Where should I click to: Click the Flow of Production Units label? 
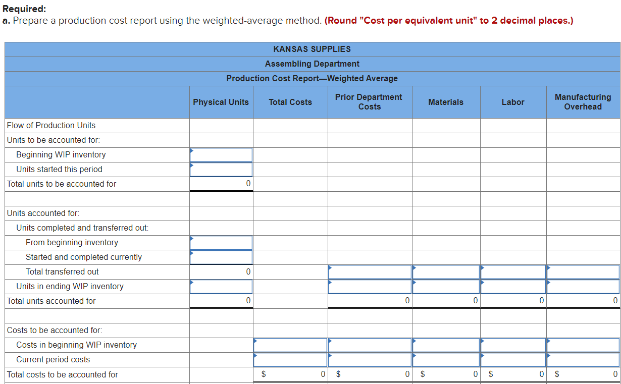51,125
